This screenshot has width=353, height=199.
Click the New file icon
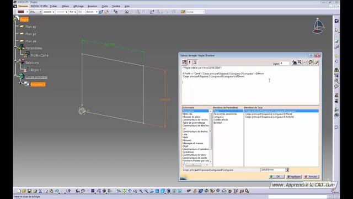[18, 191]
